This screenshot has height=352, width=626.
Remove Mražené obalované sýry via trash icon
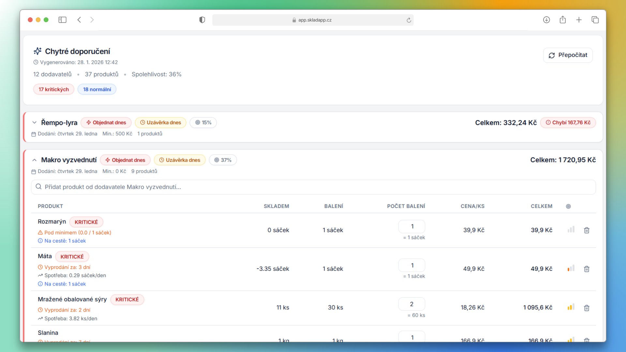point(587,308)
